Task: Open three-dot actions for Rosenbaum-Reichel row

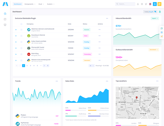Action: click(99, 36)
